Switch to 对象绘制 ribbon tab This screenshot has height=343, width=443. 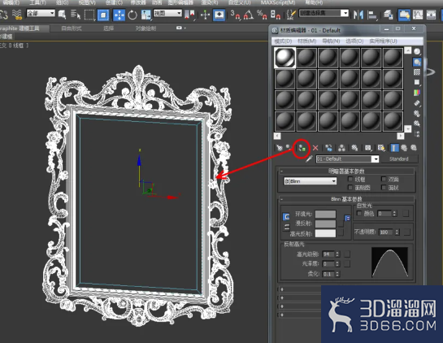145,28
